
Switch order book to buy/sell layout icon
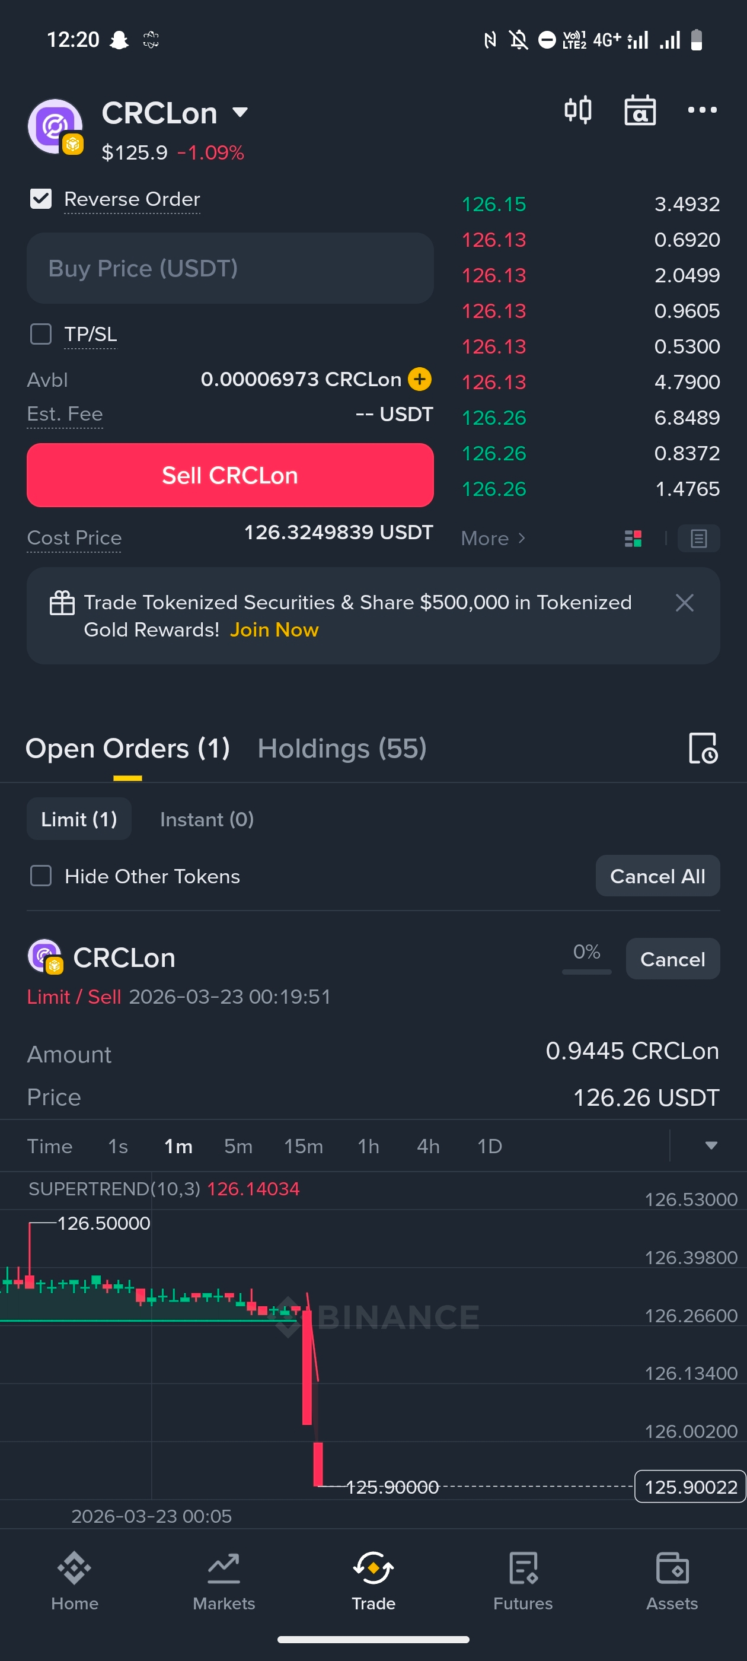[633, 539]
